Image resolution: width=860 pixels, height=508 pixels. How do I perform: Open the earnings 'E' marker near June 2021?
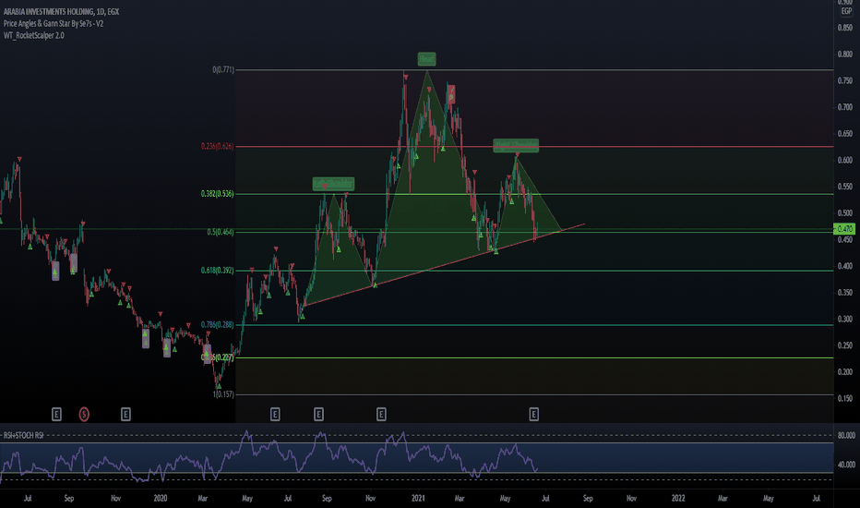pyautogui.click(x=533, y=414)
